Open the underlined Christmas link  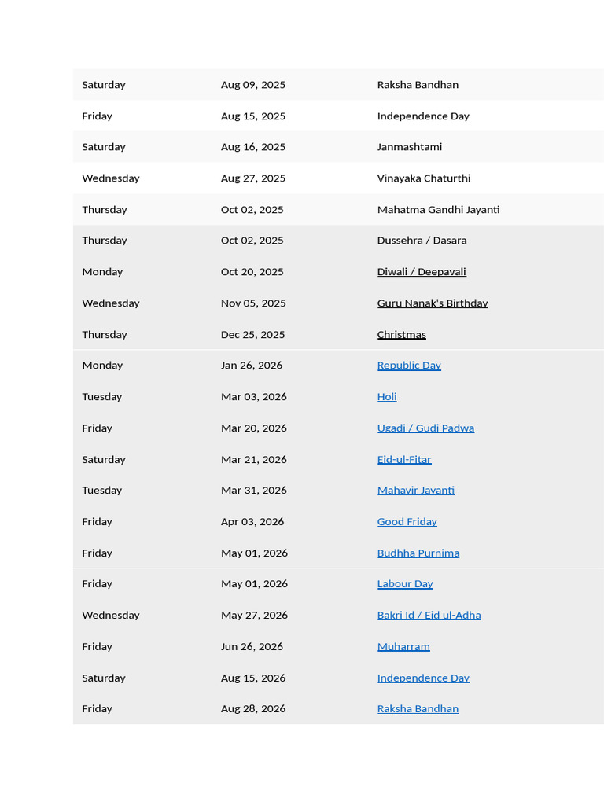[x=401, y=335]
